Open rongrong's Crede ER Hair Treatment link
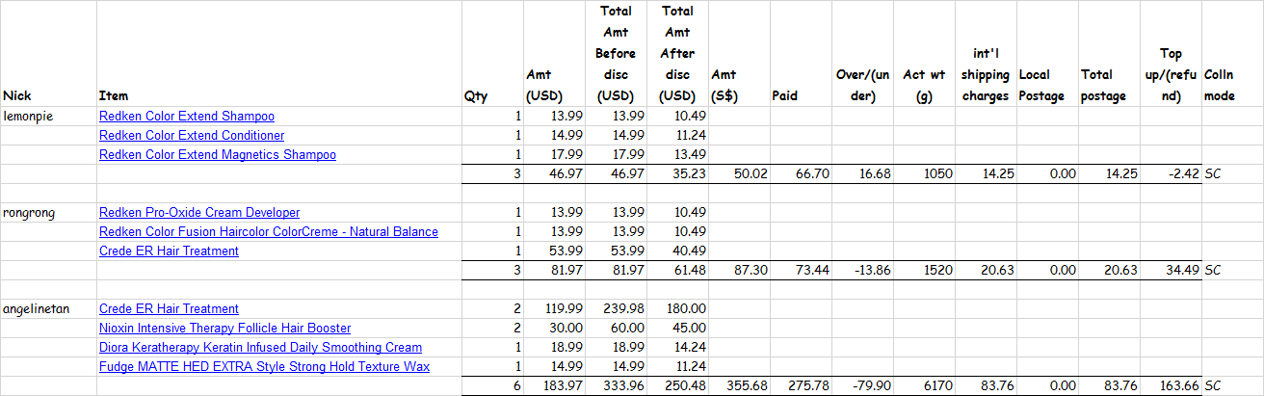Viewport: 1264px width, 396px height. pos(169,251)
